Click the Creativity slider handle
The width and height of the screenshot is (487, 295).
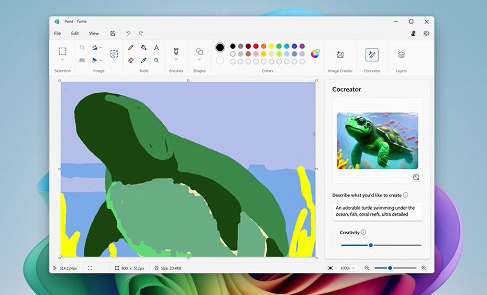point(371,245)
